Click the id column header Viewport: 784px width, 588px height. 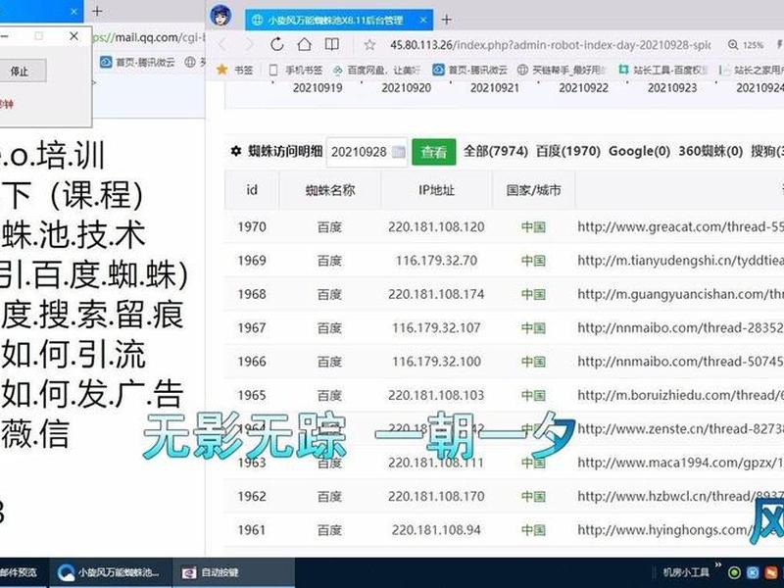tap(252, 190)
